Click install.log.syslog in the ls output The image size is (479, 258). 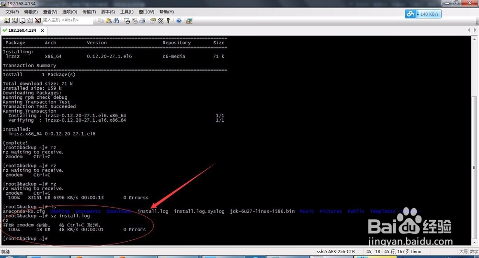click(x=199, y=211)
